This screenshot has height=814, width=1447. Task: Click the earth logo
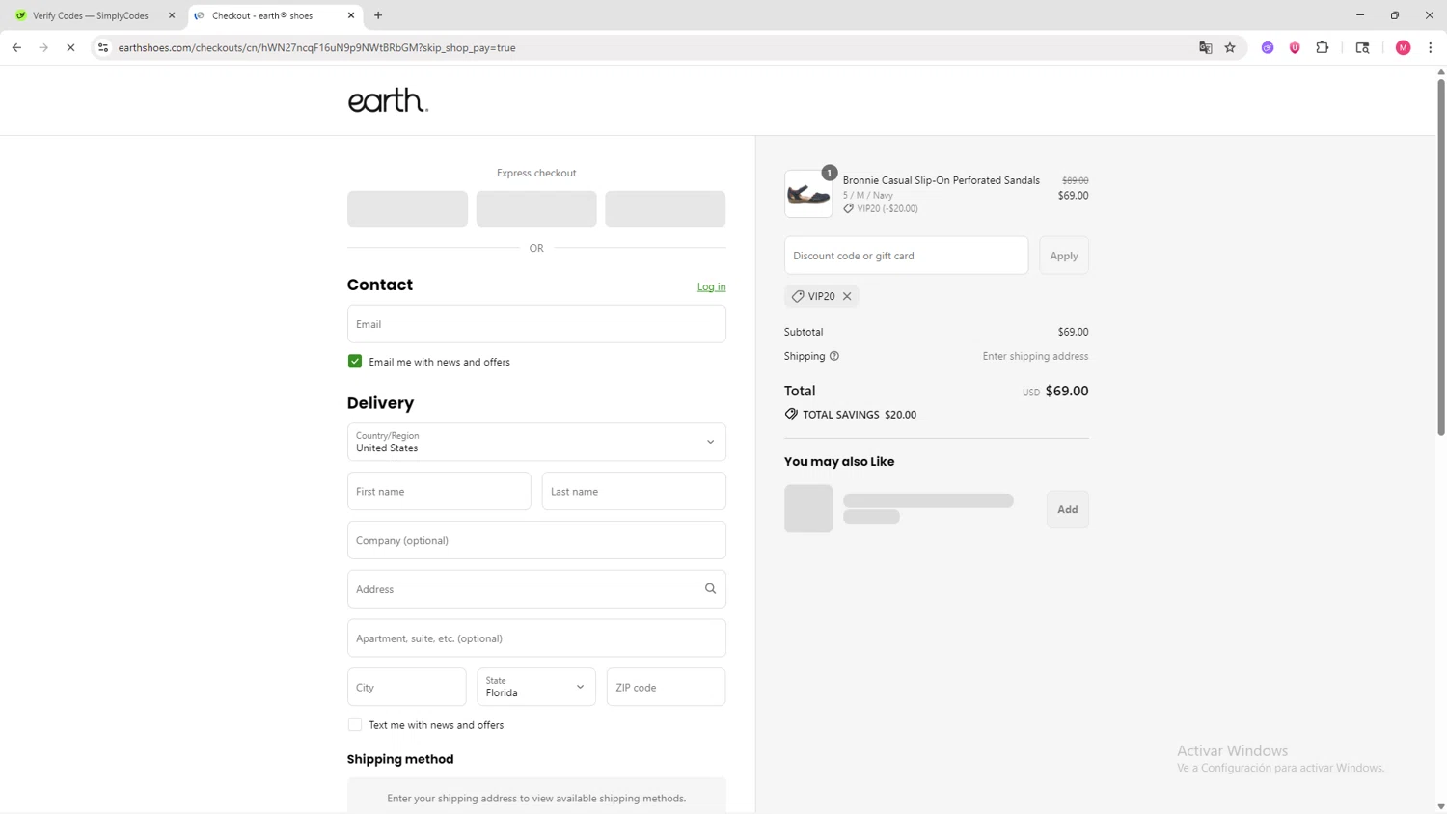point(388,100)
